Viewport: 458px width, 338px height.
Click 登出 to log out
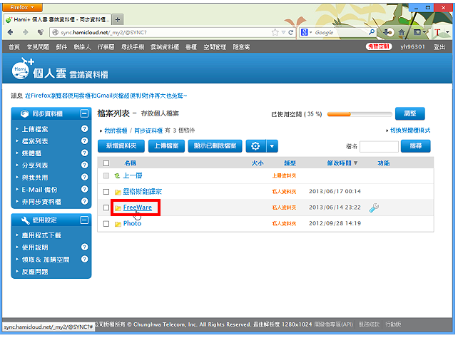pos(439,47)
